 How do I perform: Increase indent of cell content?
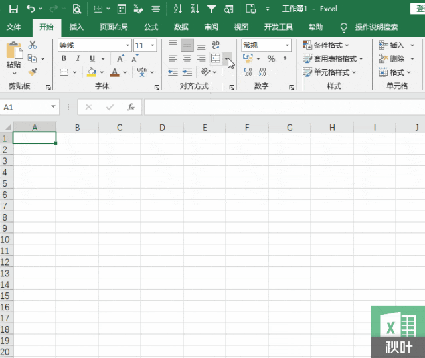187,72
